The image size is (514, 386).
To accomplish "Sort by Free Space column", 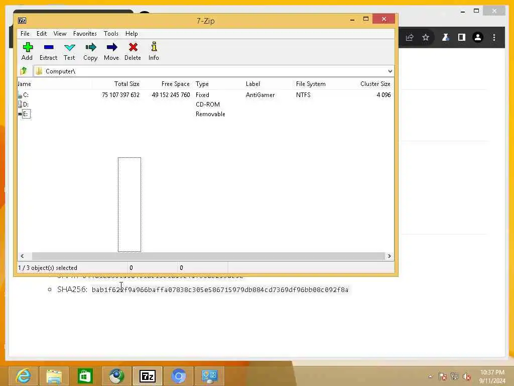I will pos(167,84).
